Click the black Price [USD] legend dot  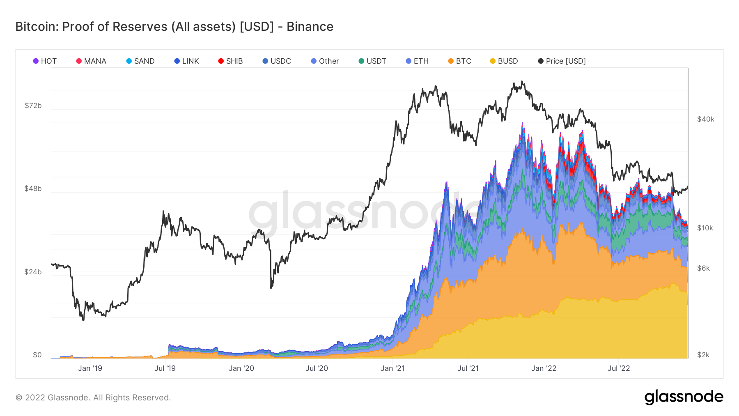541,61
